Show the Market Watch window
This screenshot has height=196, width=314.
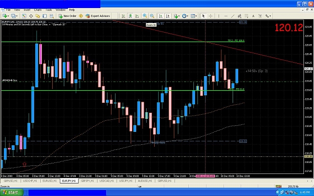(24, 16)
